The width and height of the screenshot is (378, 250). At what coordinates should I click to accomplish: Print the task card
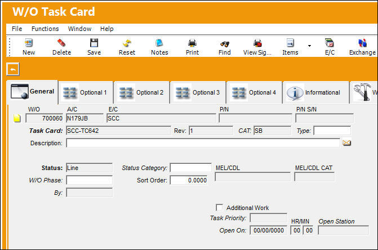pos(192,43)
